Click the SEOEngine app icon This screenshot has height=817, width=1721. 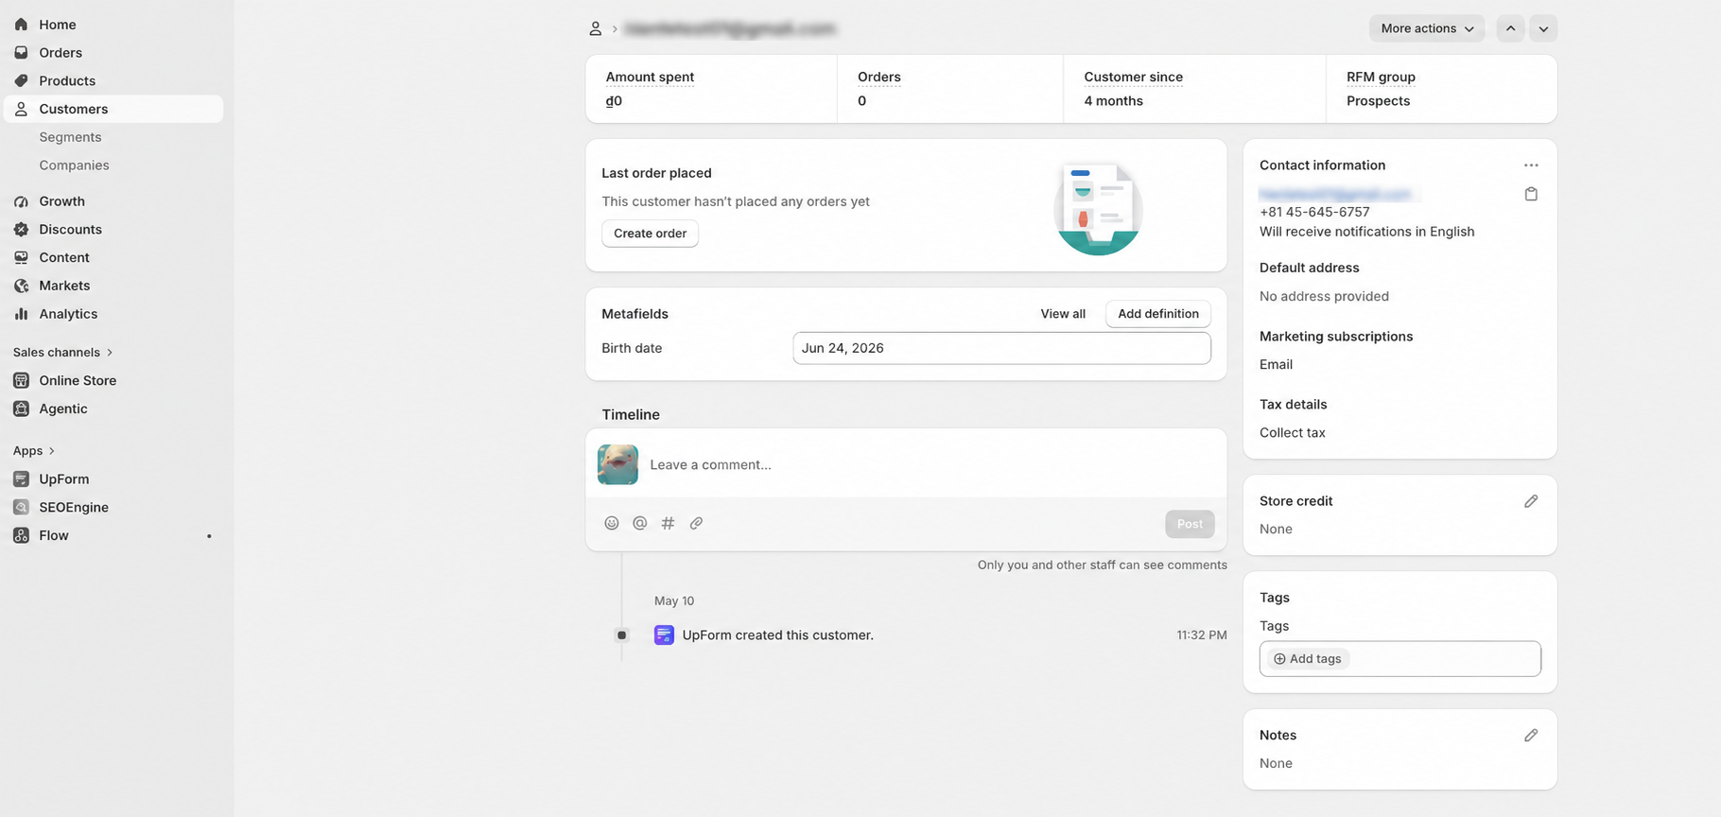point(21,507)
